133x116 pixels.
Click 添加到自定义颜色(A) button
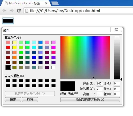click(x=90, y=99)
